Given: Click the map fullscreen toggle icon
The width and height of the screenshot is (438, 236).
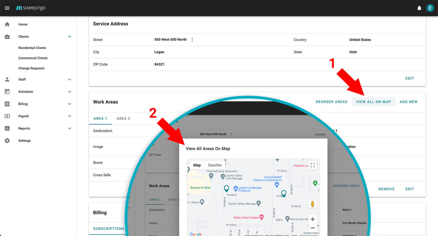Looking at the screenshot, I should 312,165.
